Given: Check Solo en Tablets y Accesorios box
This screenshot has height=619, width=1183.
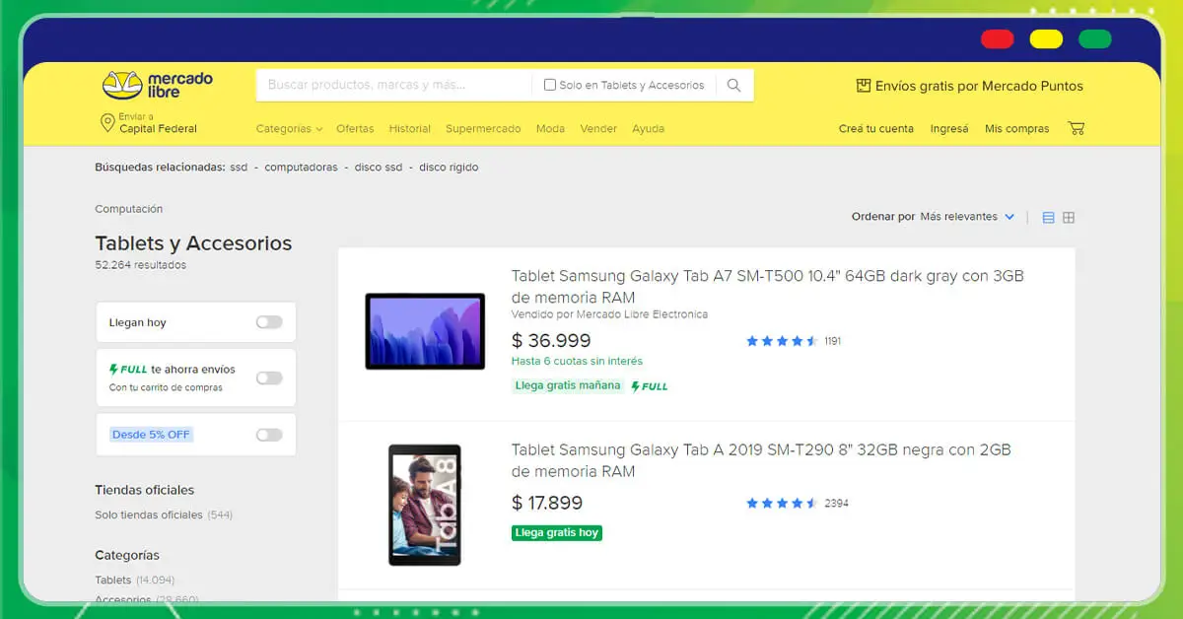Looking at the screenshot, I should click(x=550, y=85).
